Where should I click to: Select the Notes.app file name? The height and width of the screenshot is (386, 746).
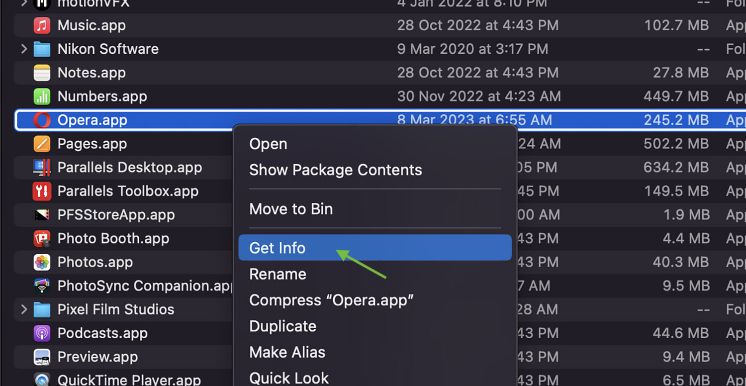[92, 73]
